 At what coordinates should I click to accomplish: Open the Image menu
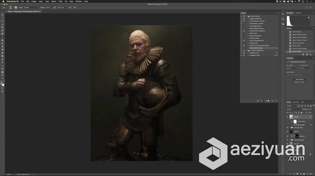[34, 1]
